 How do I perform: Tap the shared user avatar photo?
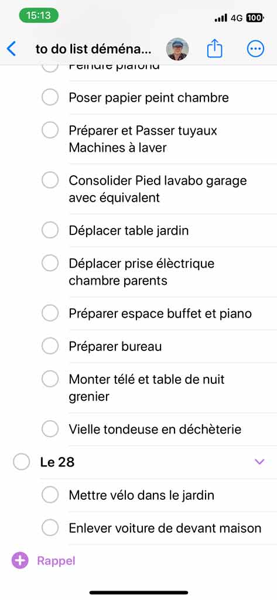pos(177,49)
